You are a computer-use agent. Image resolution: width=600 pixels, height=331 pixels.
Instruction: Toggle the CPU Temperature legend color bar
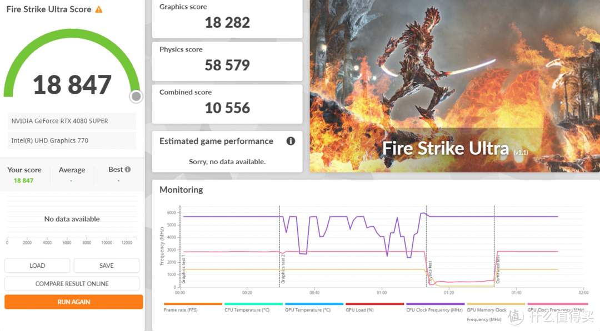tap(254, 304)
